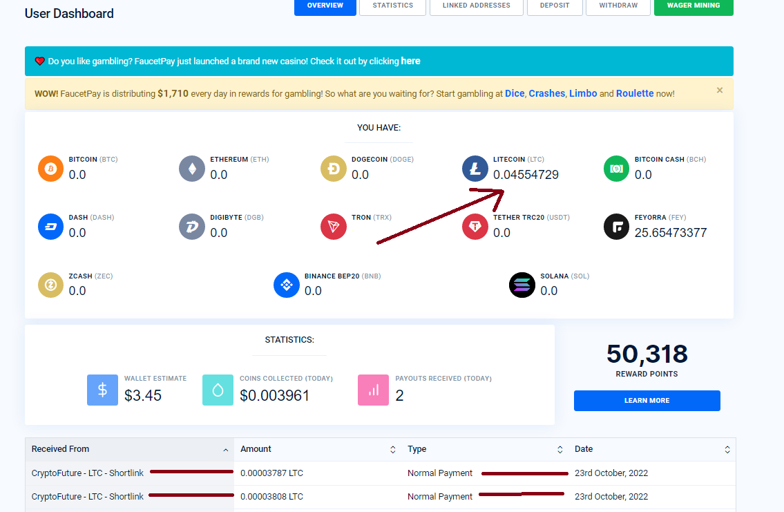Click the Dash blue coin icon

pyautogui.click(x=50, y=227)
